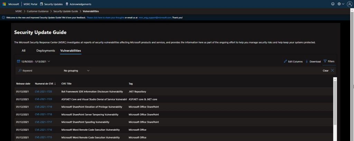Viewport: 354px width, 141px height.
Task: Open the No grouping dropdown
Action: pyautogui.click(x=76, y=70)
